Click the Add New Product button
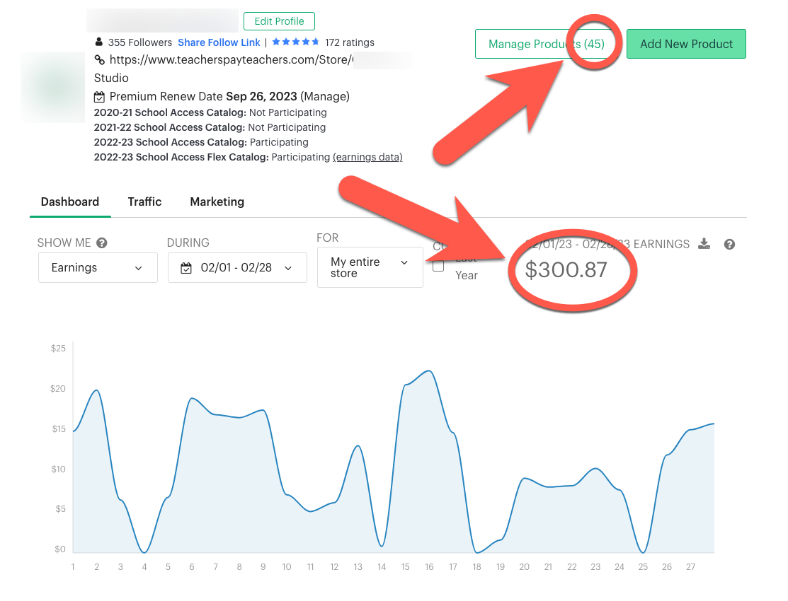 click(686, 44)
